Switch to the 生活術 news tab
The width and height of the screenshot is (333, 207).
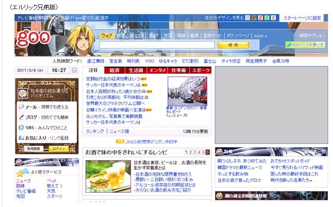tap(136, 70)
